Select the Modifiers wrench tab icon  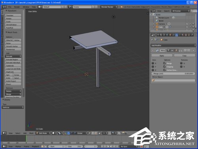click(x=177, y=35)
